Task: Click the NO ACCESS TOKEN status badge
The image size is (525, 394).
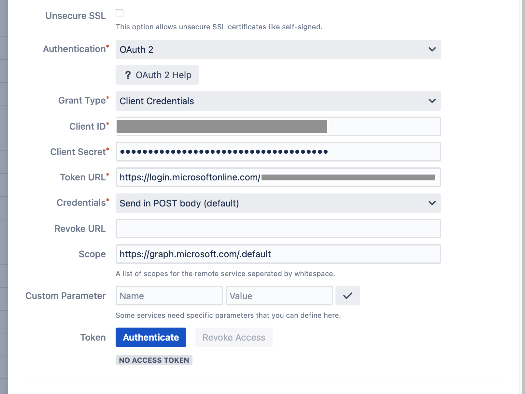Action: click(x=154, y=360)
